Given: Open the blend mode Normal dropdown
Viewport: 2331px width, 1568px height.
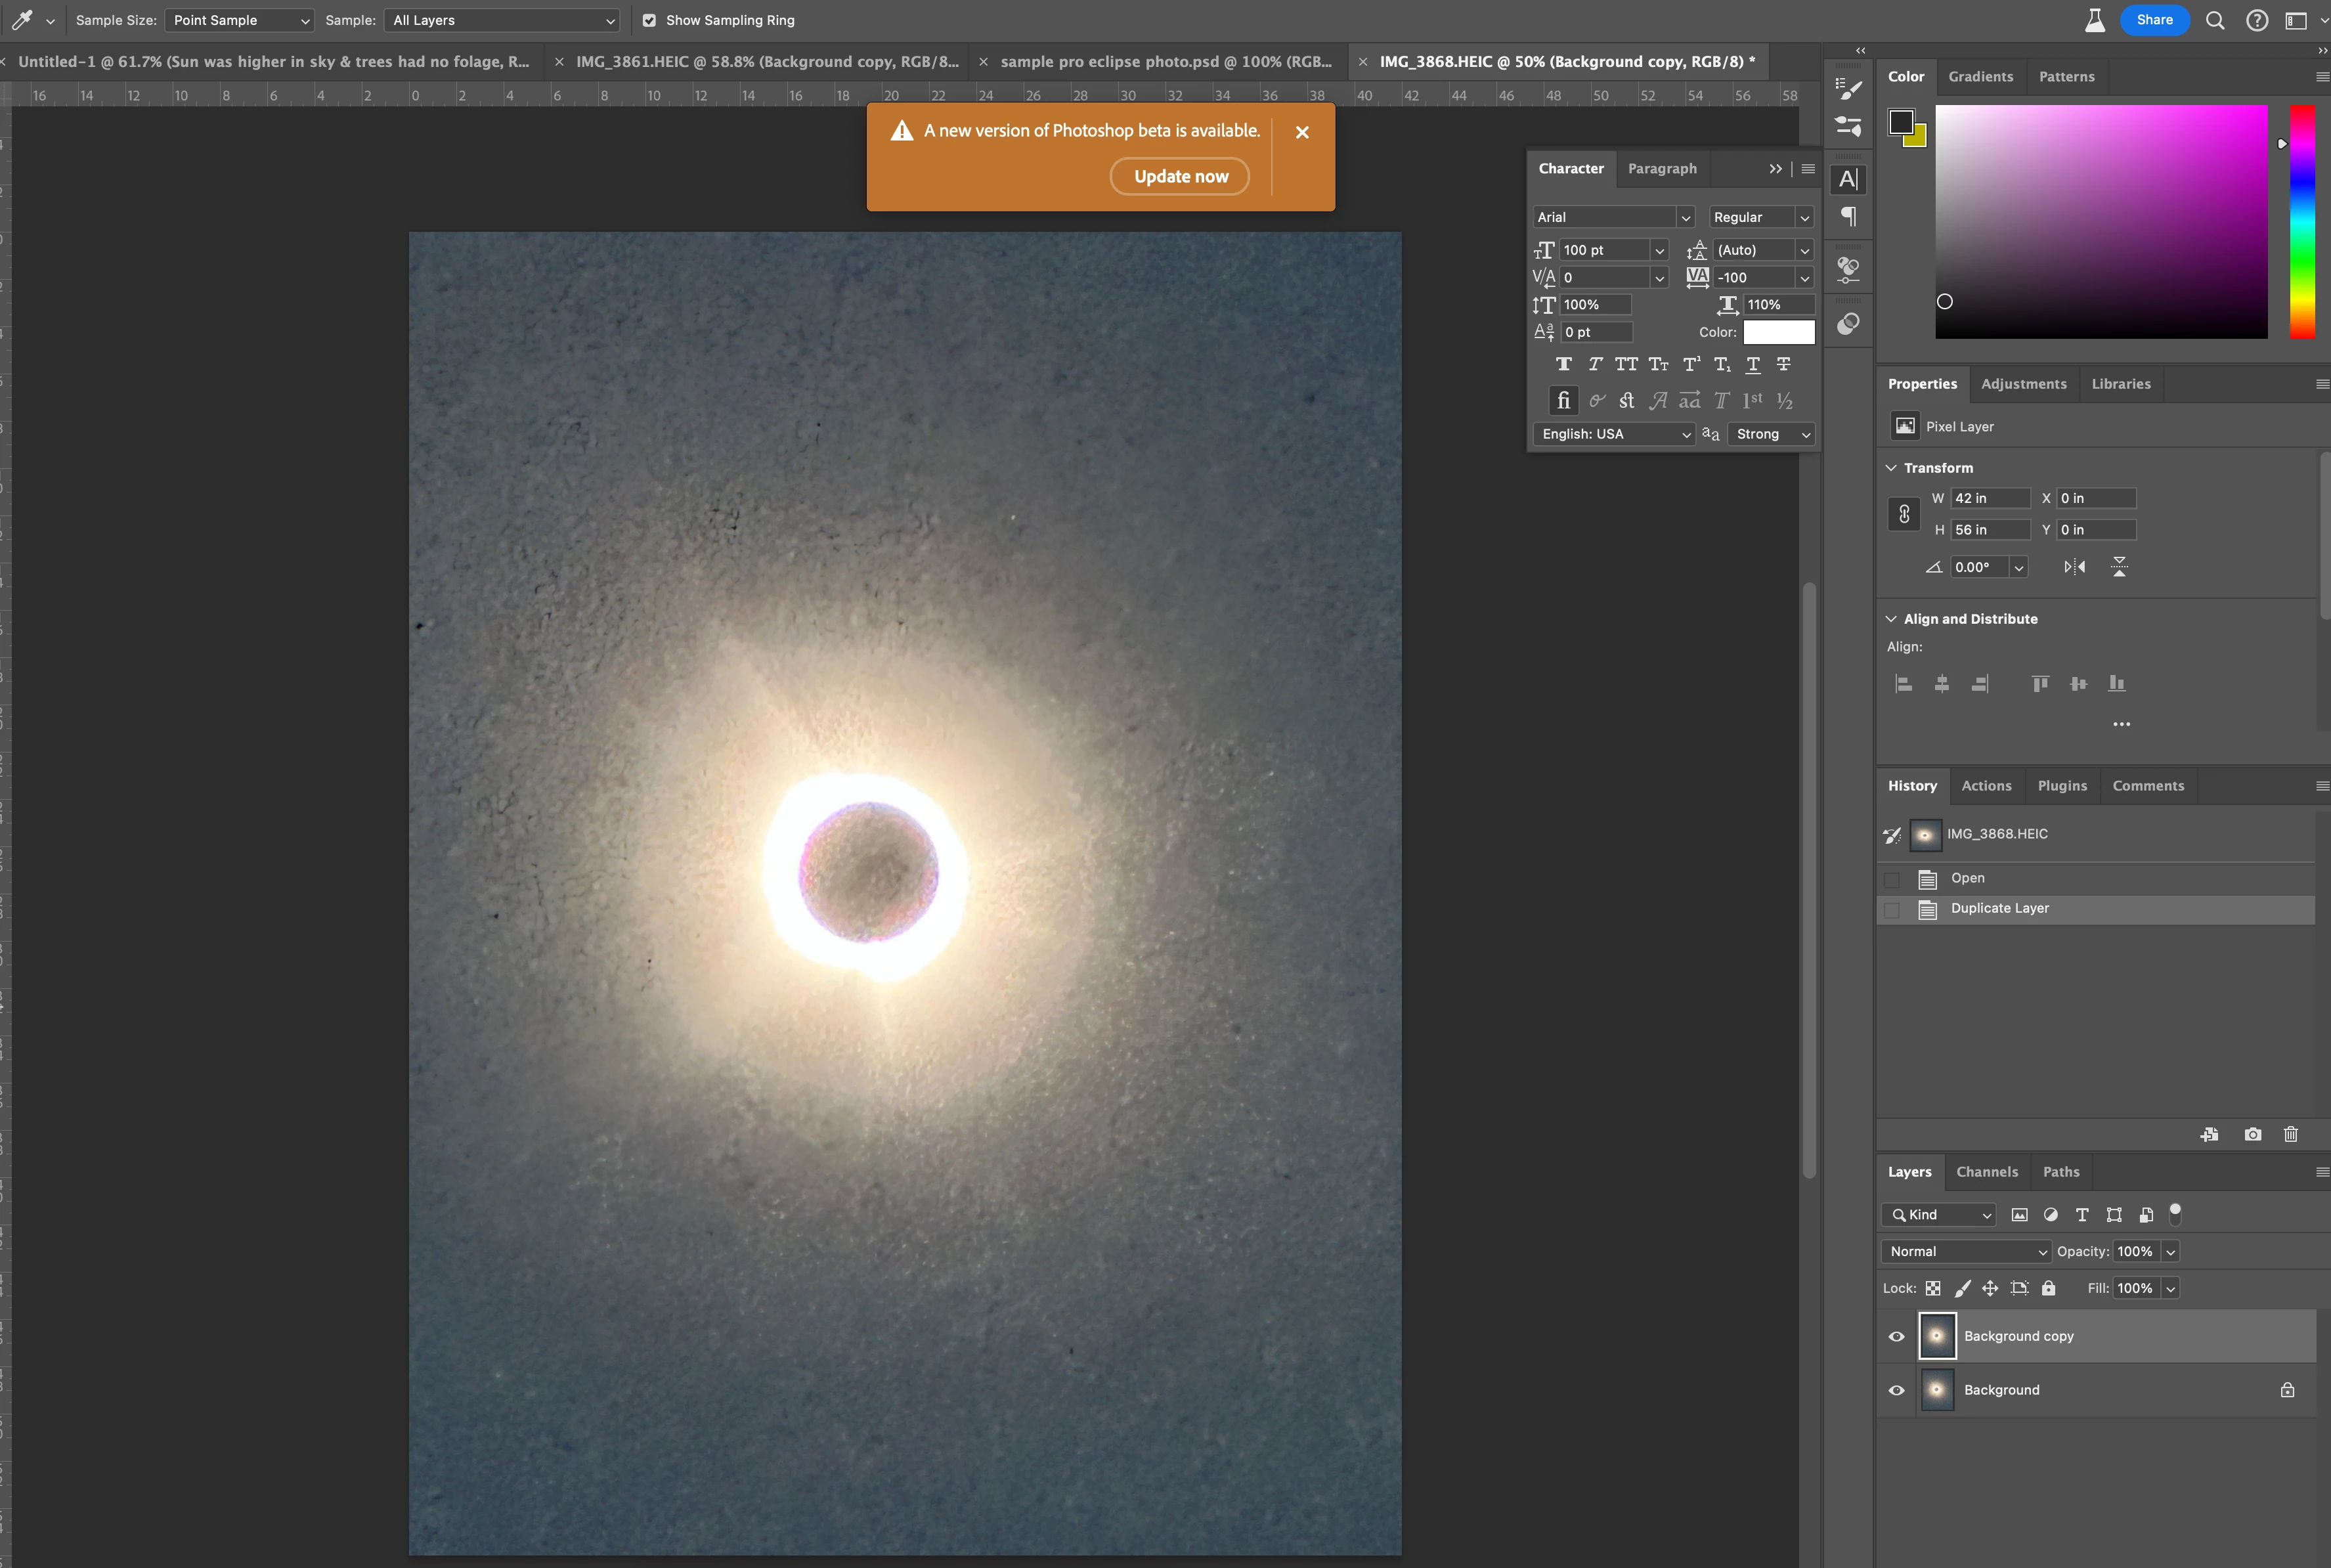Looking at the screenshot, I should [x=1966, y=1251].
